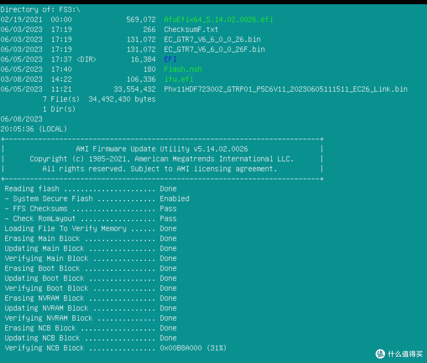Select the Phx11HDF723002 Link.bin BIOS file

[286, 89]
